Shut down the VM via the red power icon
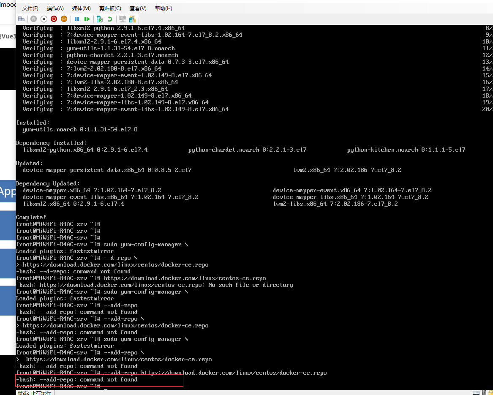 [54, 19]
